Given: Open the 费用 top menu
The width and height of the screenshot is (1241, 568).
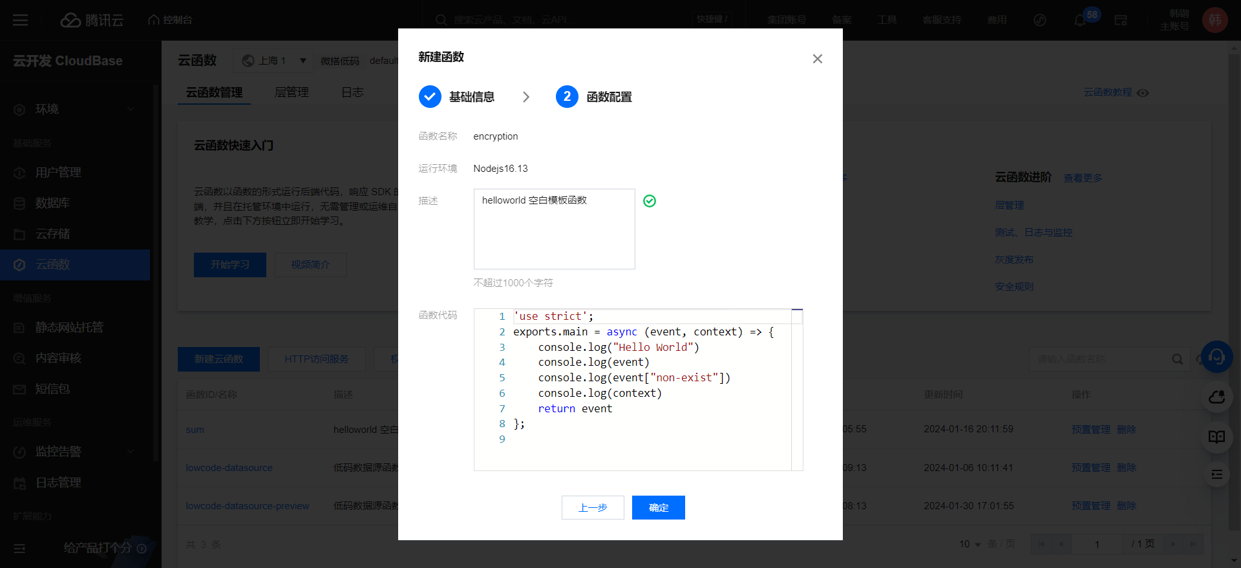Looking at the screenshot, I should pos(997,20).
